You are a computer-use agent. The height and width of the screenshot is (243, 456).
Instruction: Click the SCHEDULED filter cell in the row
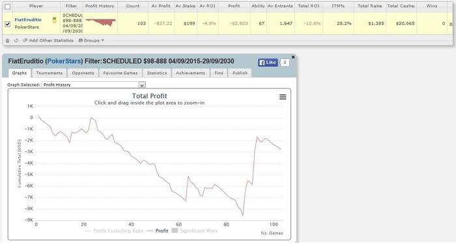(72, 23)
